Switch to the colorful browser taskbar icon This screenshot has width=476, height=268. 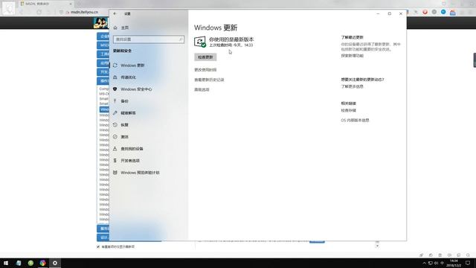point(43,263)
